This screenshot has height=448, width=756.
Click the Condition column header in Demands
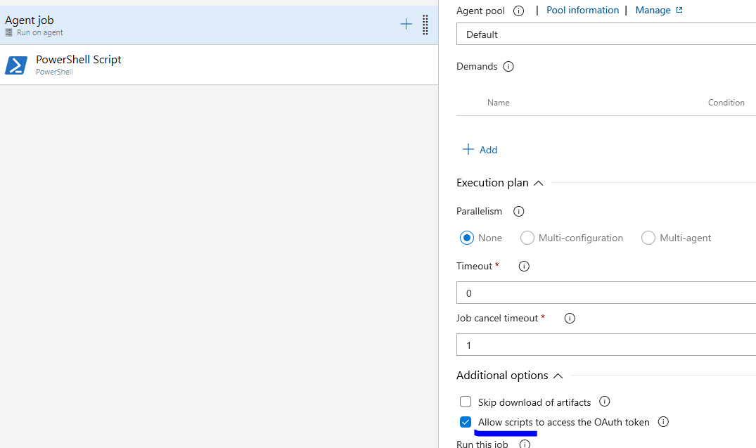coord(726,102)
